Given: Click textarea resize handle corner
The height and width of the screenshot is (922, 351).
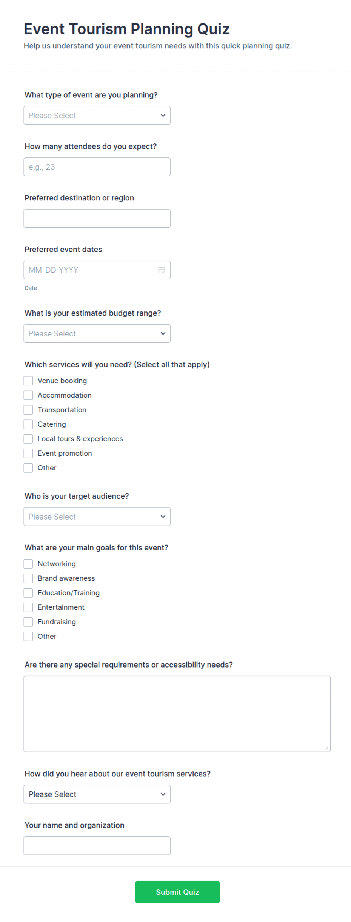Looking at the screenshot, I should pyautogui.click(x=326, y=748).
